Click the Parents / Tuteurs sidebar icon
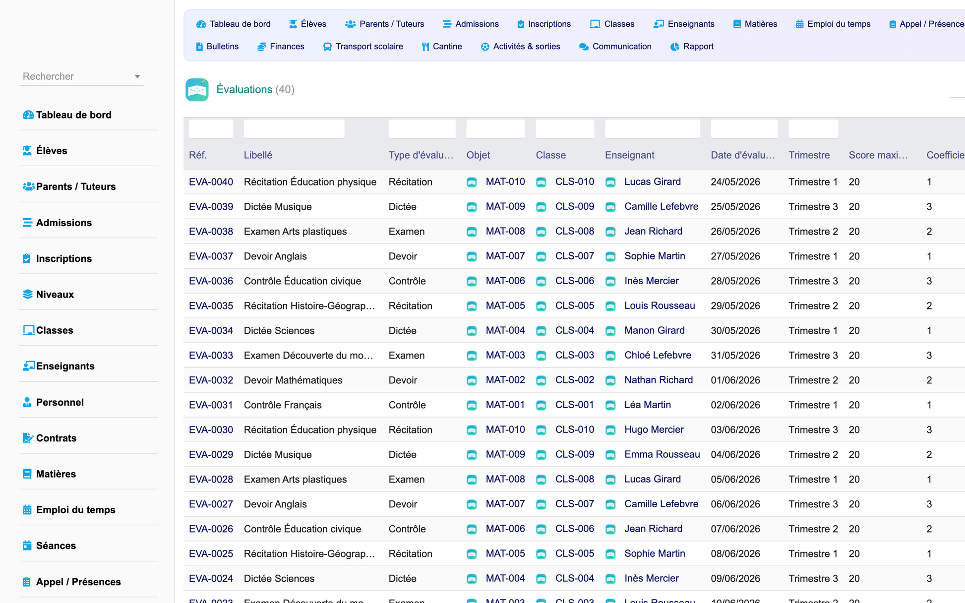 point(28,186)
